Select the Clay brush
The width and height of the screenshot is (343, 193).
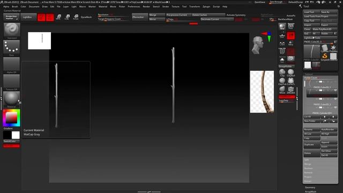click(282, 72)
